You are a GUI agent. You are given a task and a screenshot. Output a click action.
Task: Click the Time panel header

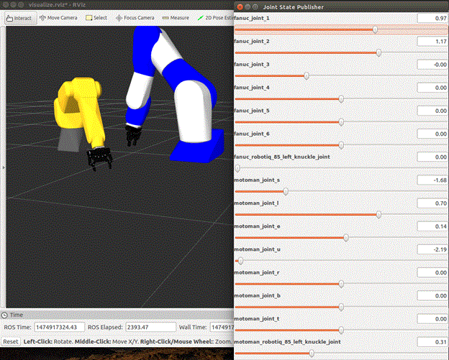click(117, 315)
